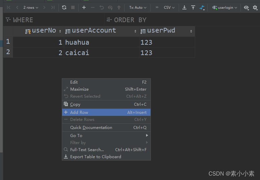Toggle sort arrows on userNo column

click(60, 31)
